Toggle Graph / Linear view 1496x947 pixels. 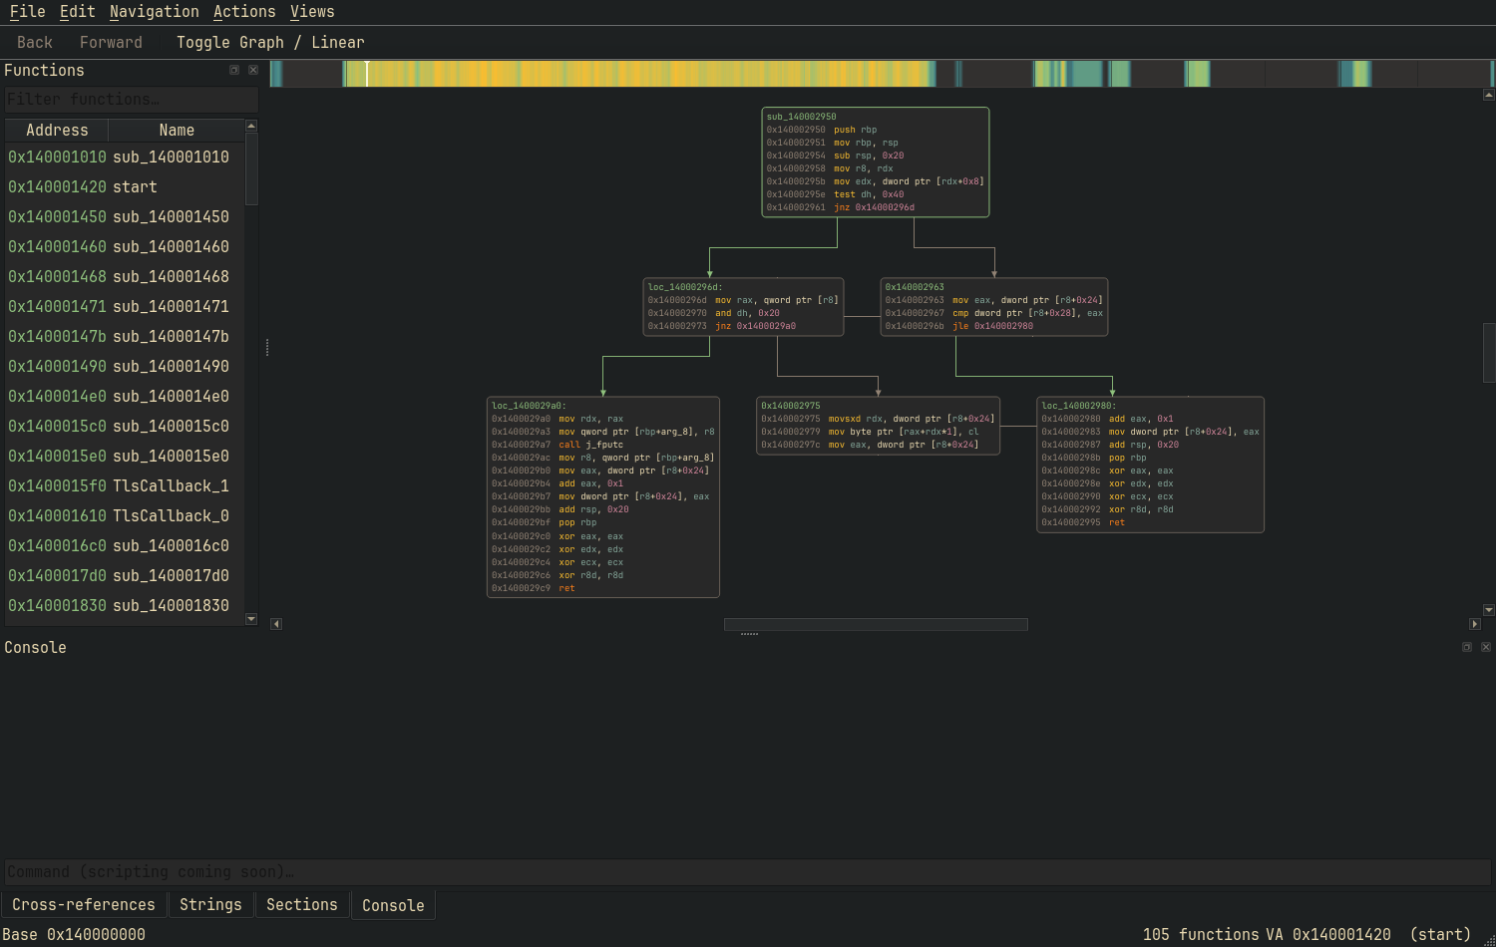[270, 42]
